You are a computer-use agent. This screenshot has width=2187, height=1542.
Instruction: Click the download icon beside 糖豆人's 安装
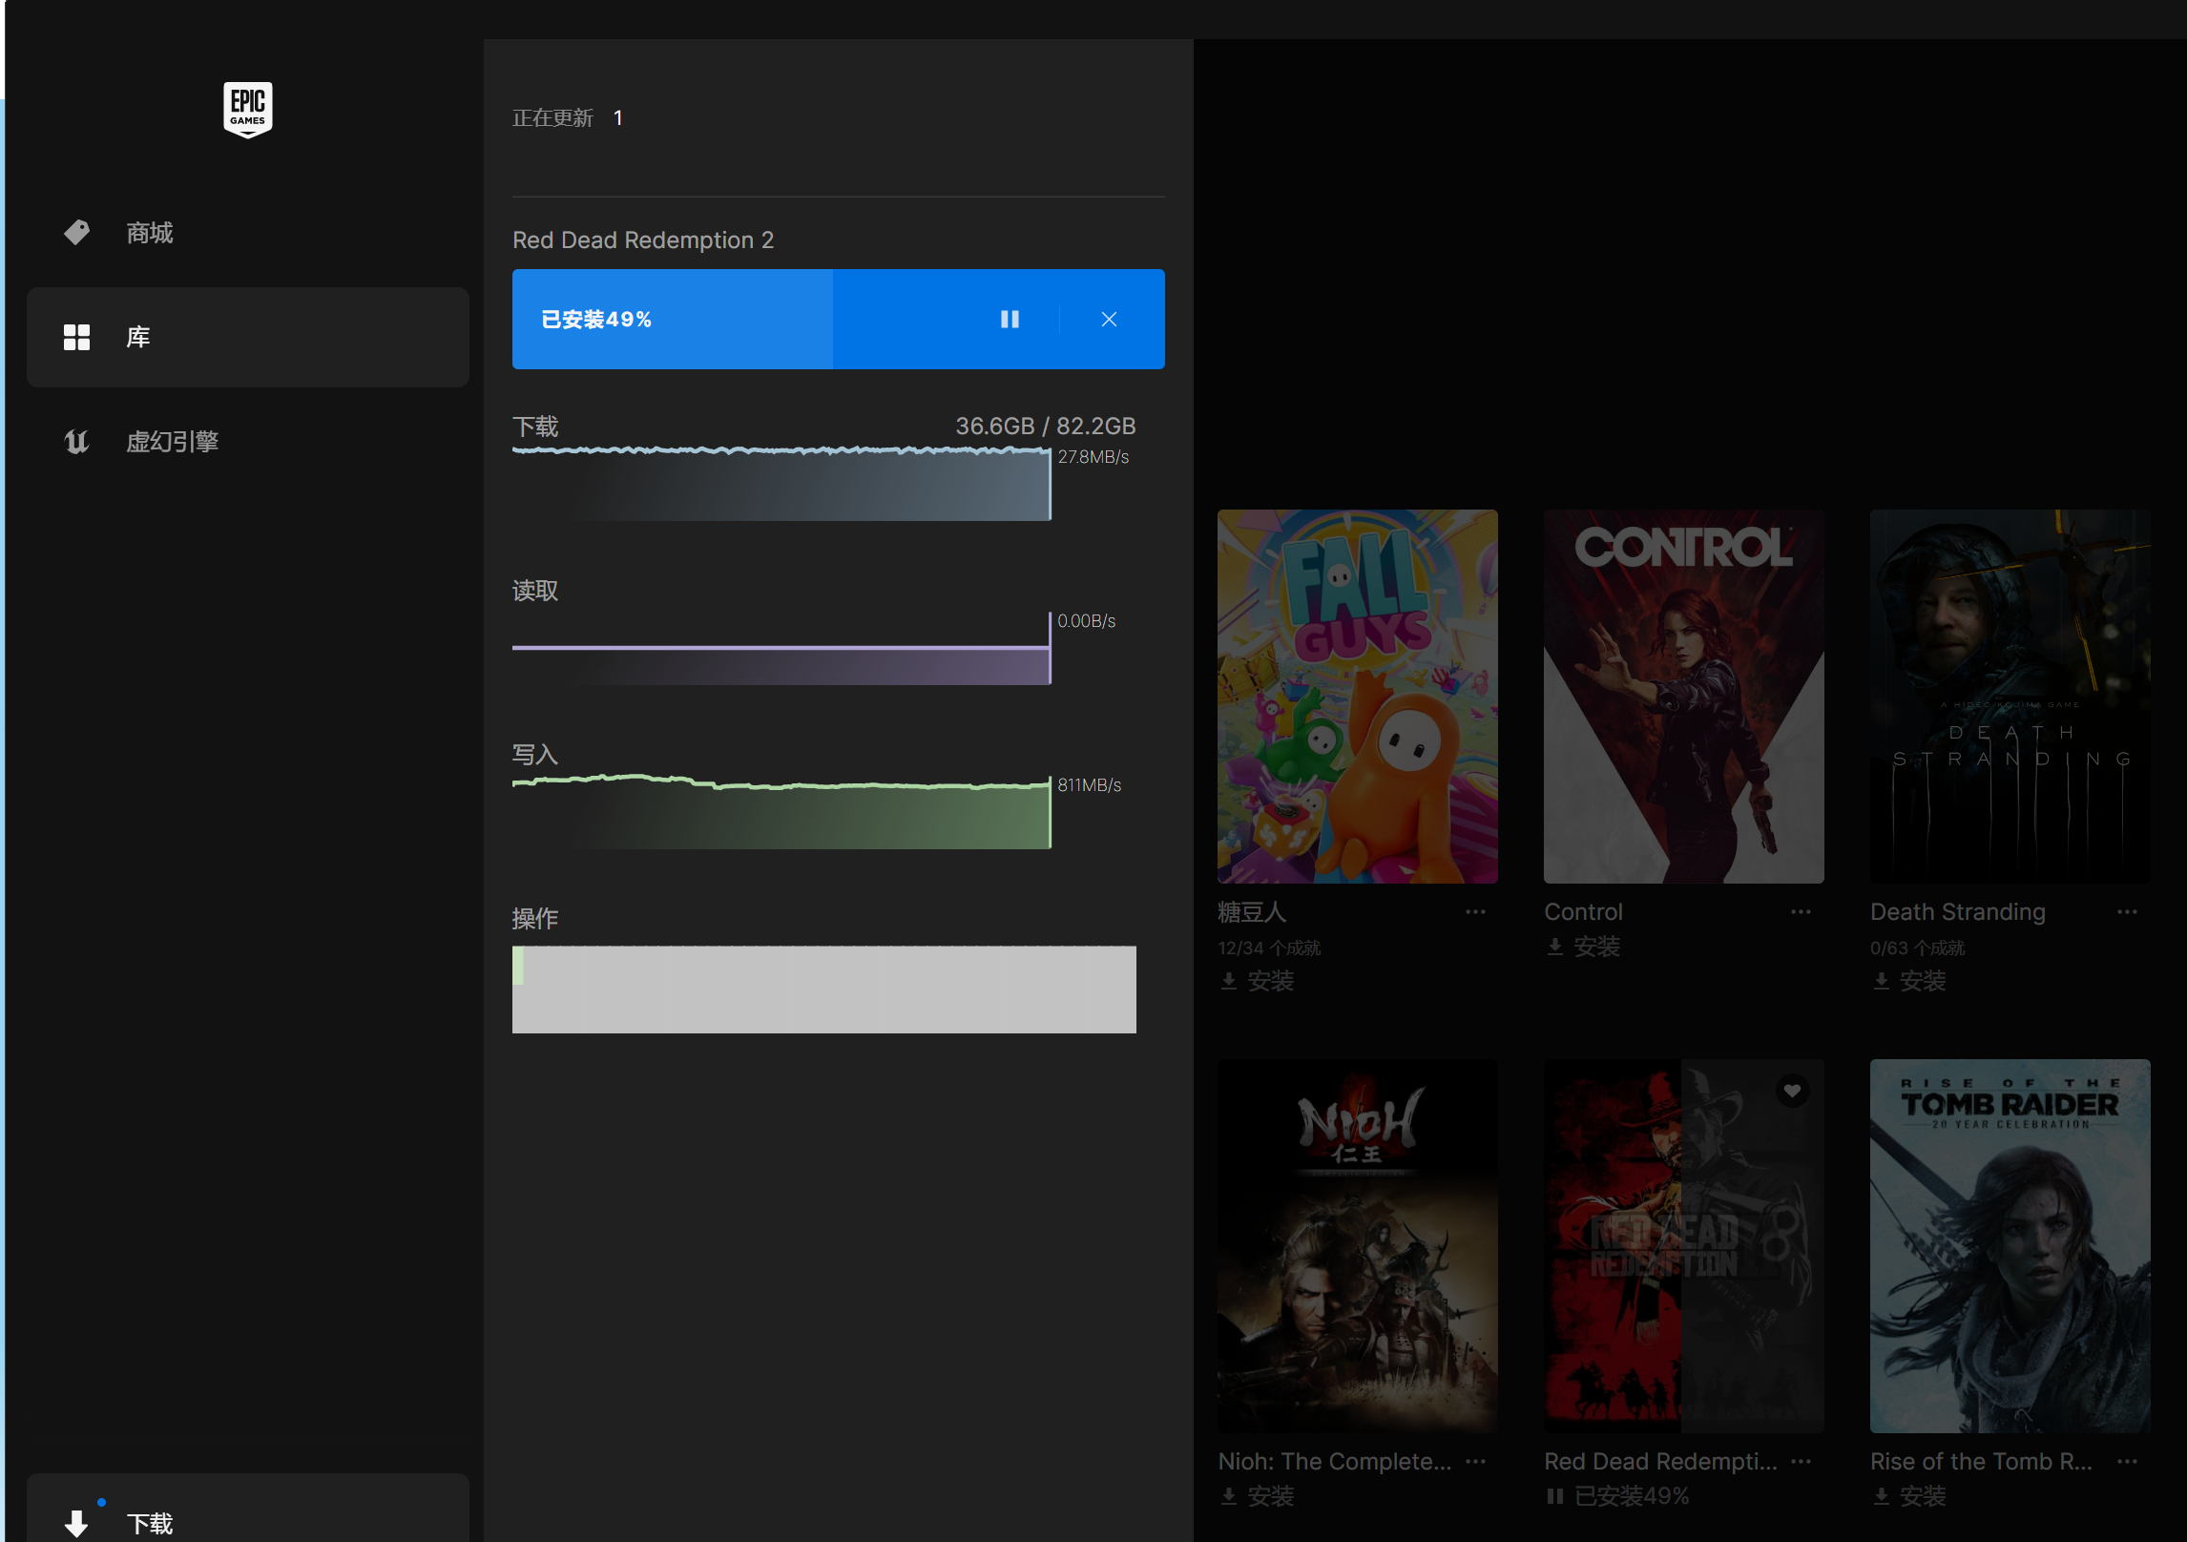click(x=1229, y=981)
